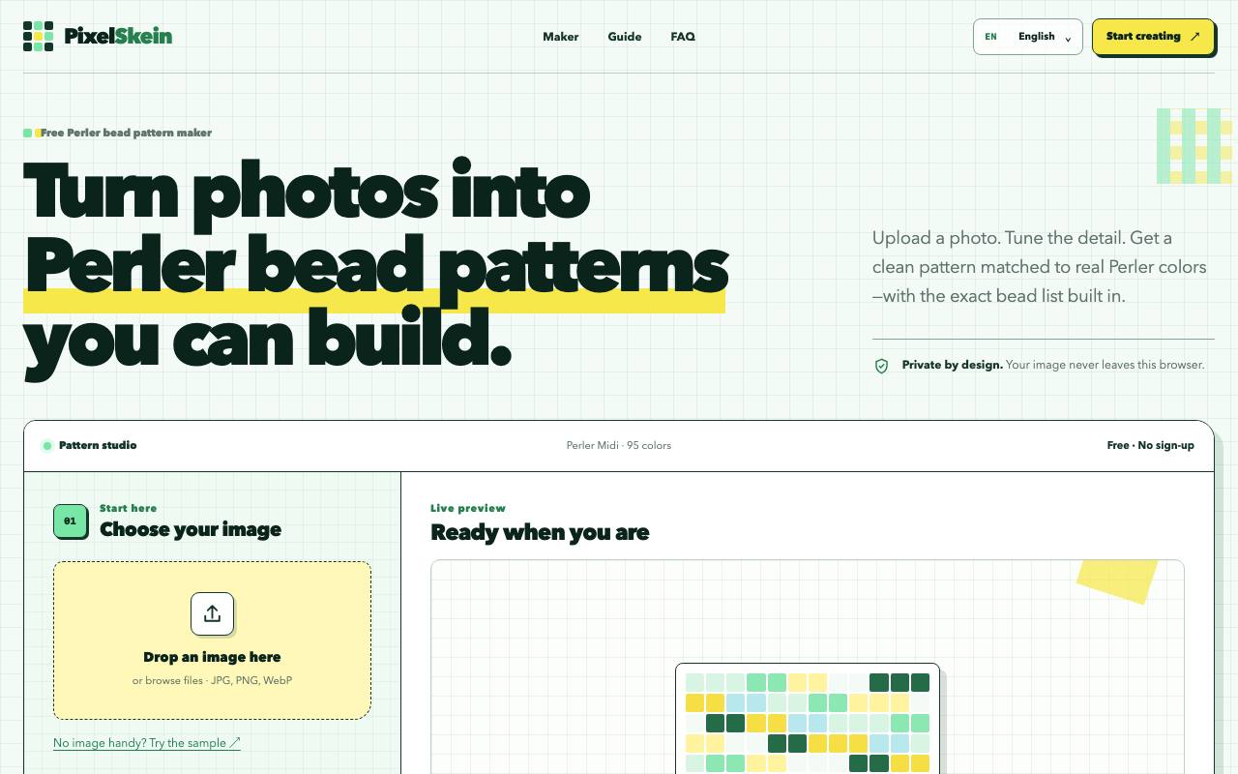
Task: Click the 'Start here' label
Action: click(128, 508)
